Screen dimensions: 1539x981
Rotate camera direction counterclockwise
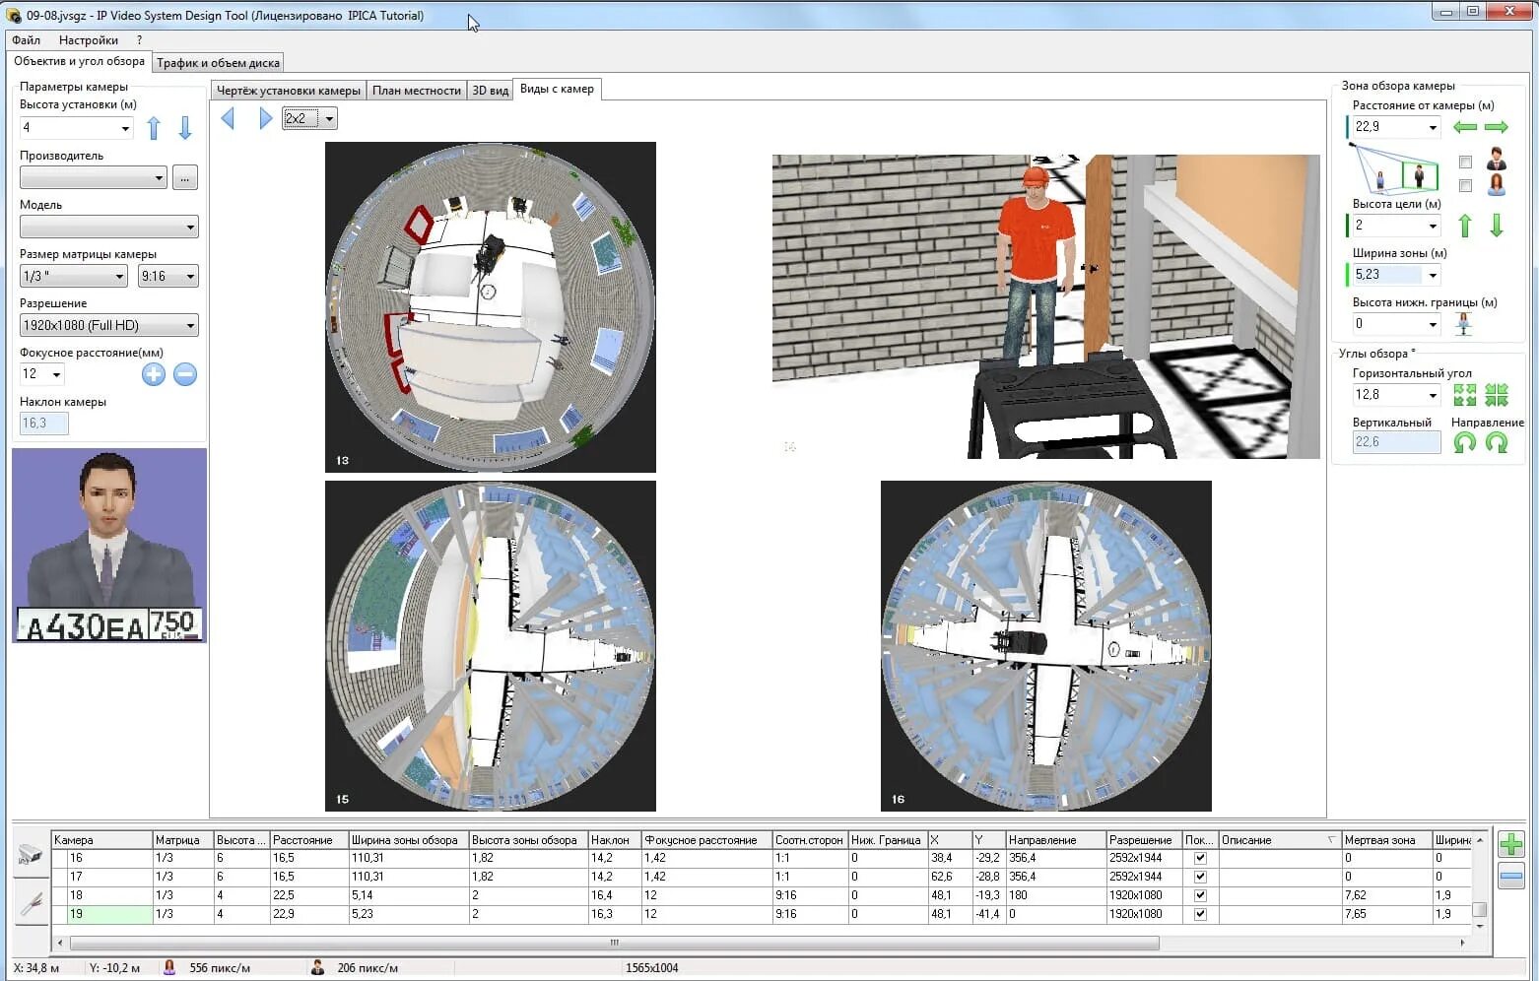[1465, 442]
